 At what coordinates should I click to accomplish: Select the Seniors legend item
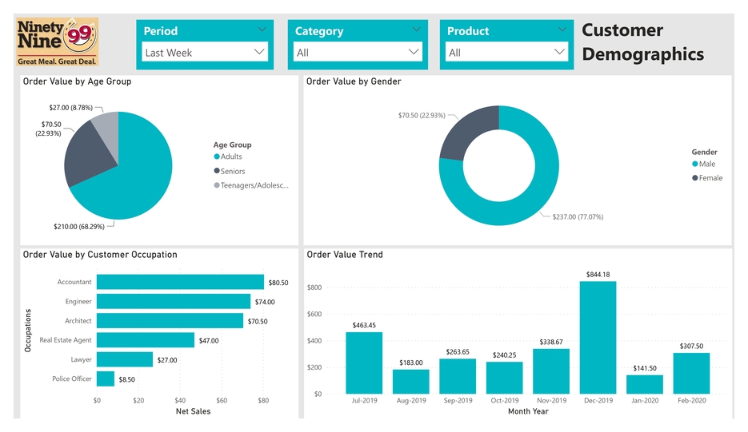coord(232,171)
